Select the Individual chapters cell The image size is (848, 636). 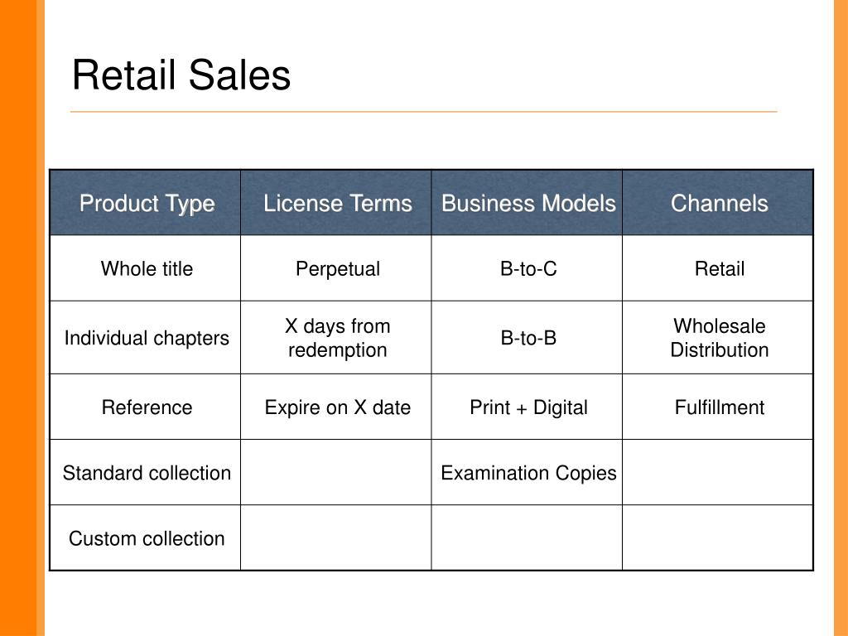tap(145, 338)
